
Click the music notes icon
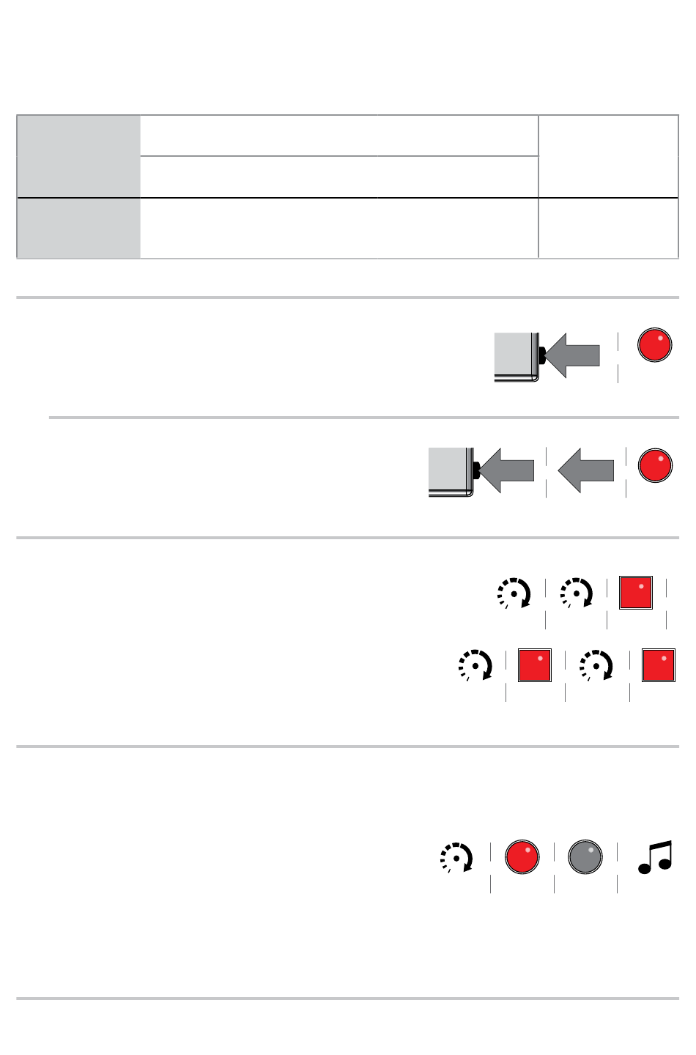[655, 857]
